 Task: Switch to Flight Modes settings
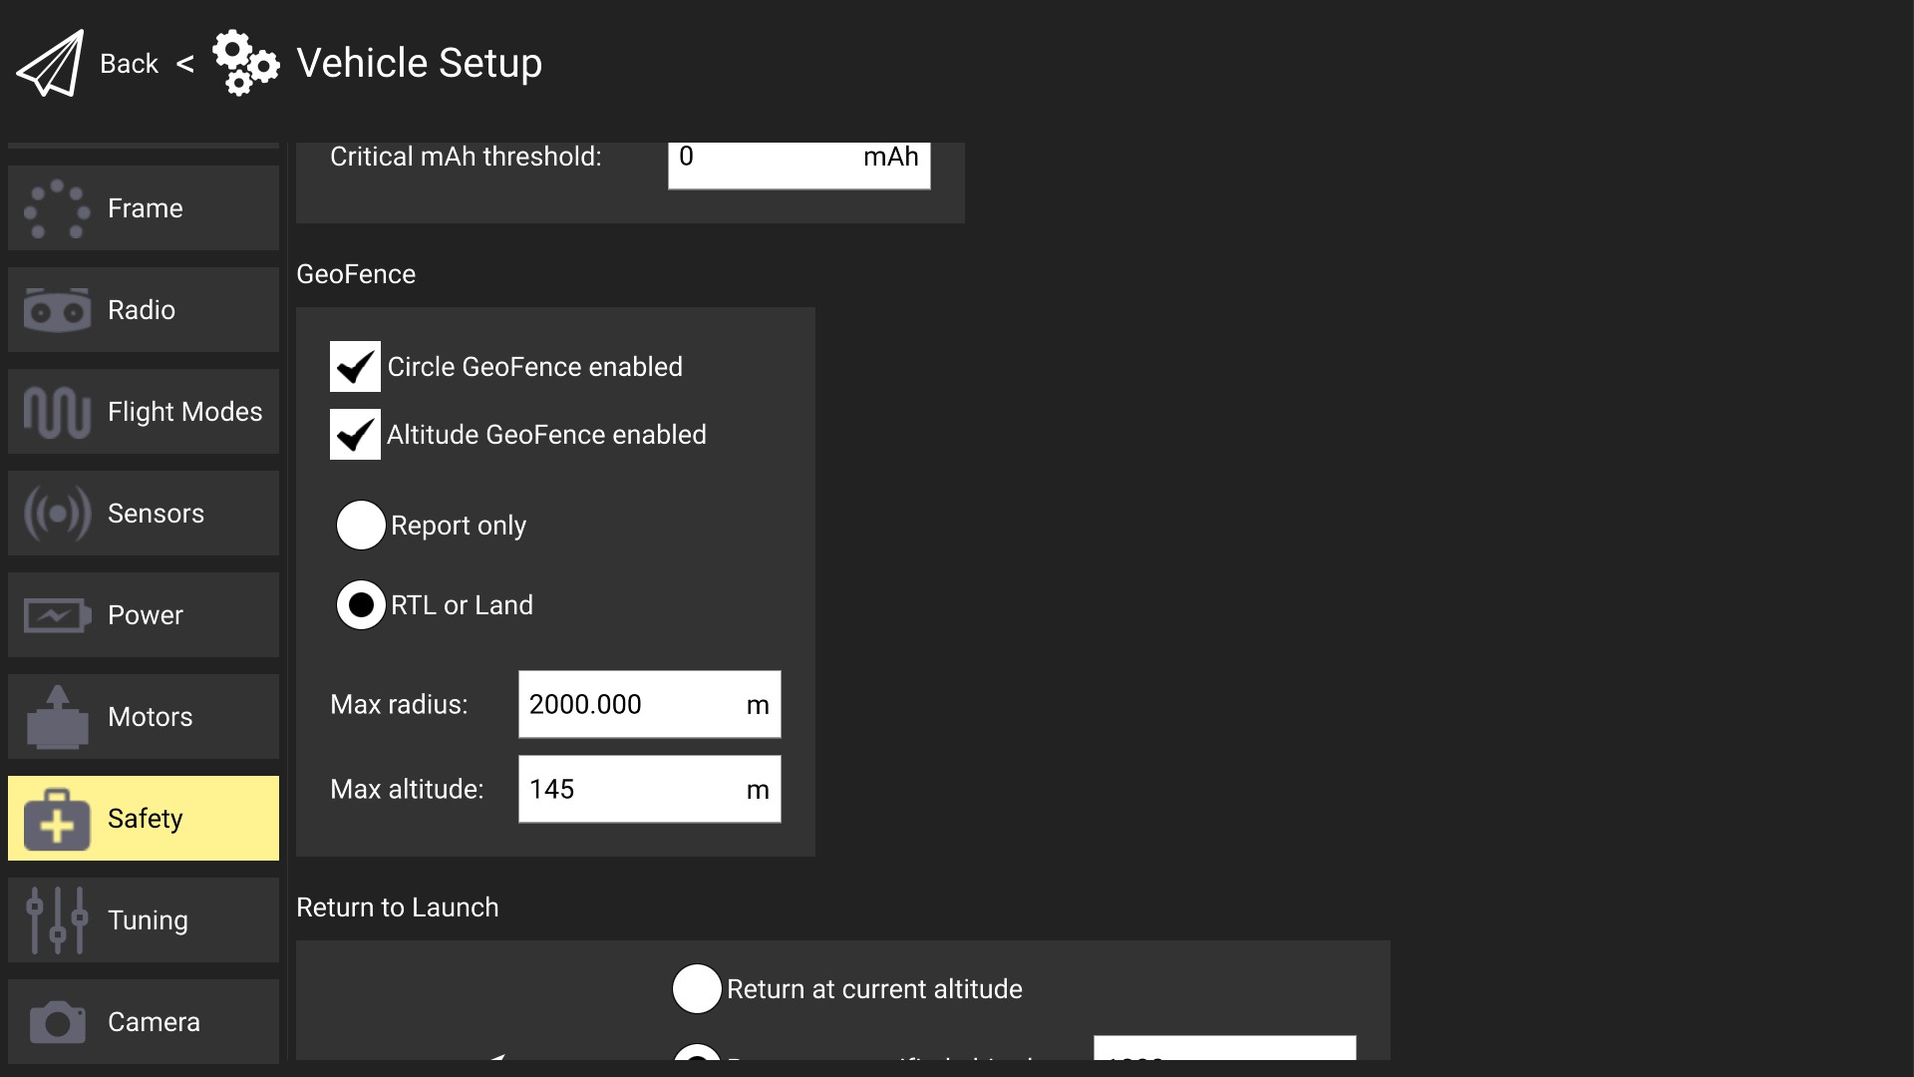click(x=144, y=412)
